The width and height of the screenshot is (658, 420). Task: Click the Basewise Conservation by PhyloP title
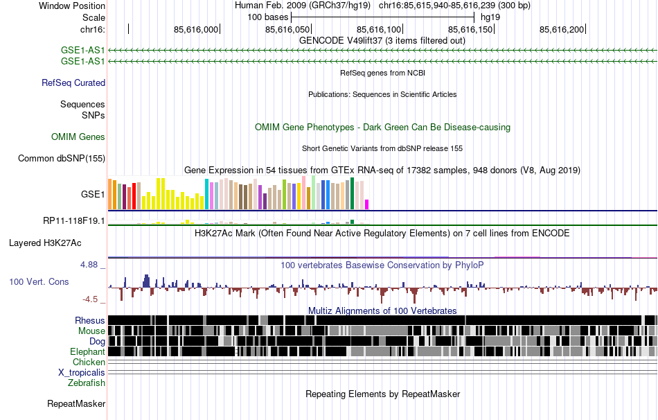[x=382, y=265]
